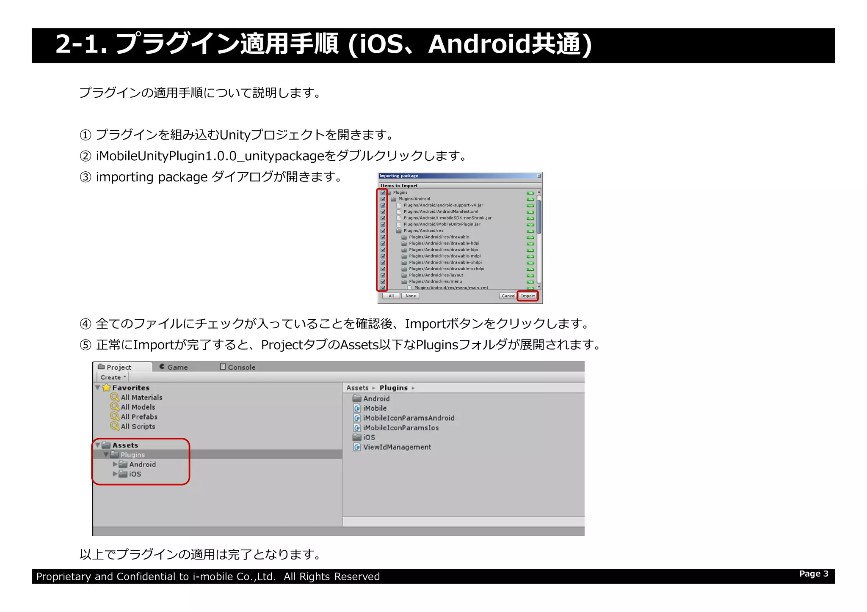Click the Import button

[528, 296]
